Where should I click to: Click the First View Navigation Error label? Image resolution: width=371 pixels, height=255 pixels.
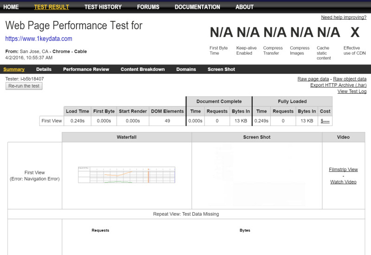point(34,176)
